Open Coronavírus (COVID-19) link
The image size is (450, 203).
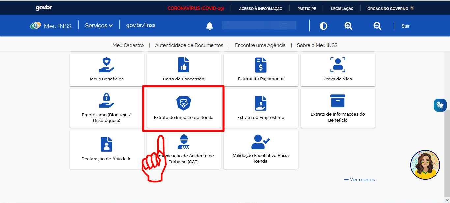pyautogui.click(x=196, y=8)
